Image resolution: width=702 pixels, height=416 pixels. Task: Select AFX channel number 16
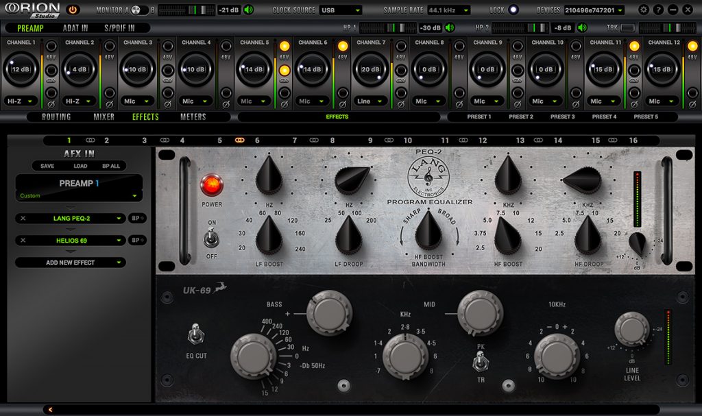tap(633, 140)
